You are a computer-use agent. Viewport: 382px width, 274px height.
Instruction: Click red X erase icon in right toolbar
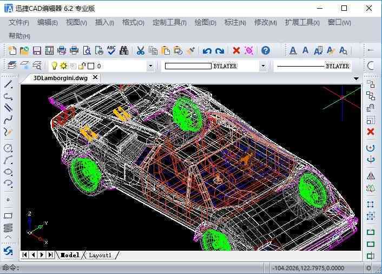coord(371,132)
